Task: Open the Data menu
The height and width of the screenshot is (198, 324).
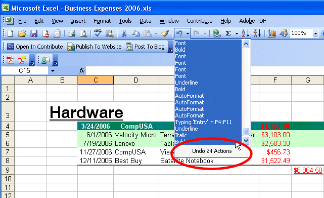Action: click(145, 21)
